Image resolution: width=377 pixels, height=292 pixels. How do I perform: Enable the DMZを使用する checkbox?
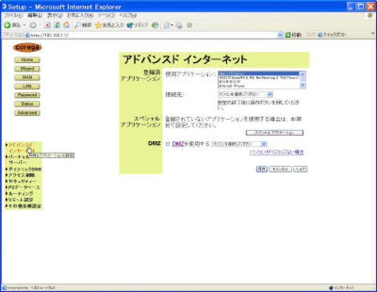tap(168, 144)
